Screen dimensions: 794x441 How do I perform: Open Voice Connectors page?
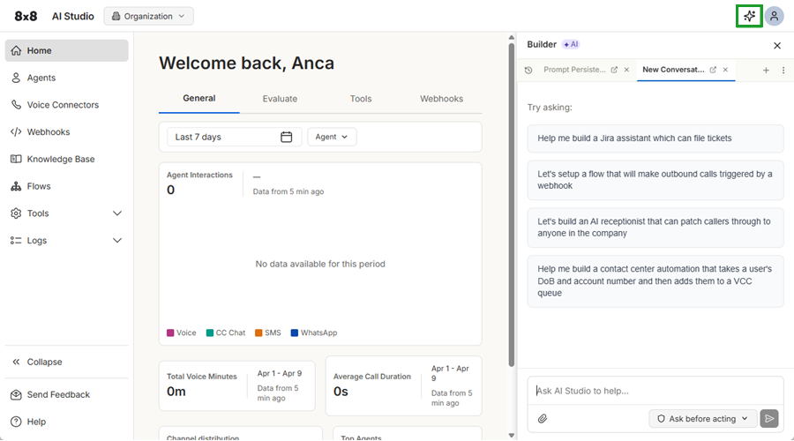point(66,105)
